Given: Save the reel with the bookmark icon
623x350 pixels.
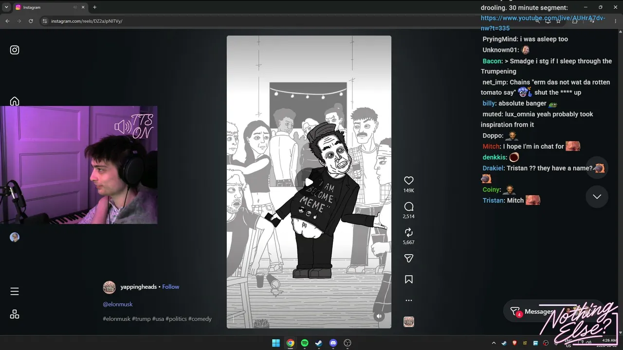Looking at the screenshot, I should pos(409,280).
